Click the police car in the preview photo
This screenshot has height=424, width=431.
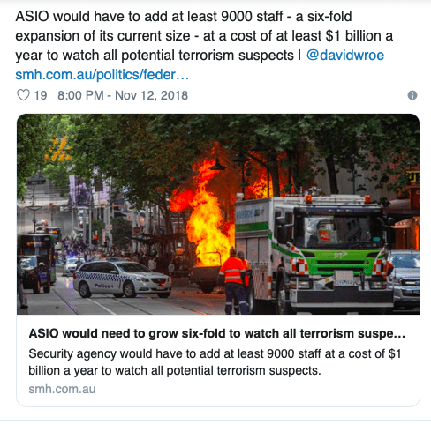click(122, 279)
